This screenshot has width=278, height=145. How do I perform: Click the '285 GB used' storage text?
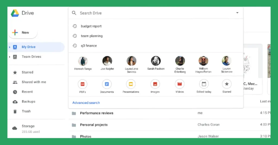tap(31, 131)
